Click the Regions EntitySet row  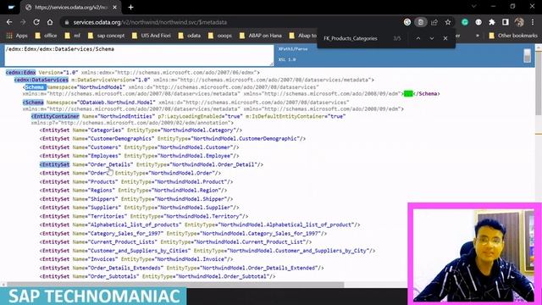coord(133,191)
